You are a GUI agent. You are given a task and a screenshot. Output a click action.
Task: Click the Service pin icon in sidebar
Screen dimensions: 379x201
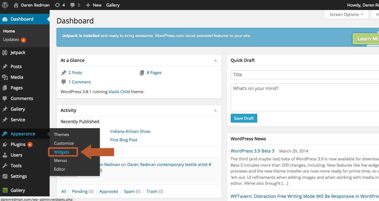5,120
